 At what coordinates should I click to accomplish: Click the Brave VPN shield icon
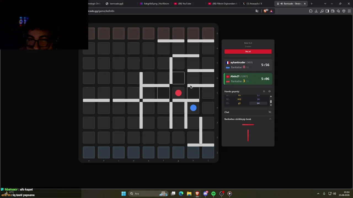tap(344, 11)
